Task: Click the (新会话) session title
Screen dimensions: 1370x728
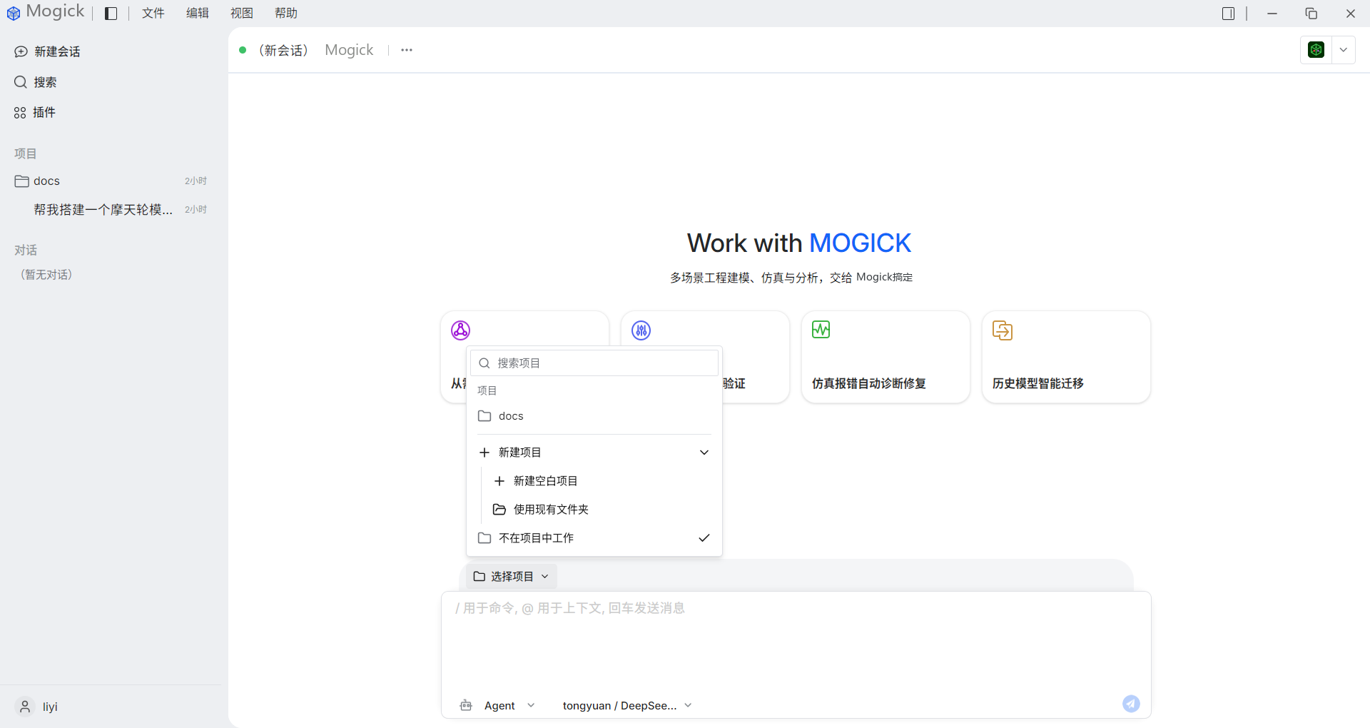Action: pyautogui.click(x=283, y=50)
